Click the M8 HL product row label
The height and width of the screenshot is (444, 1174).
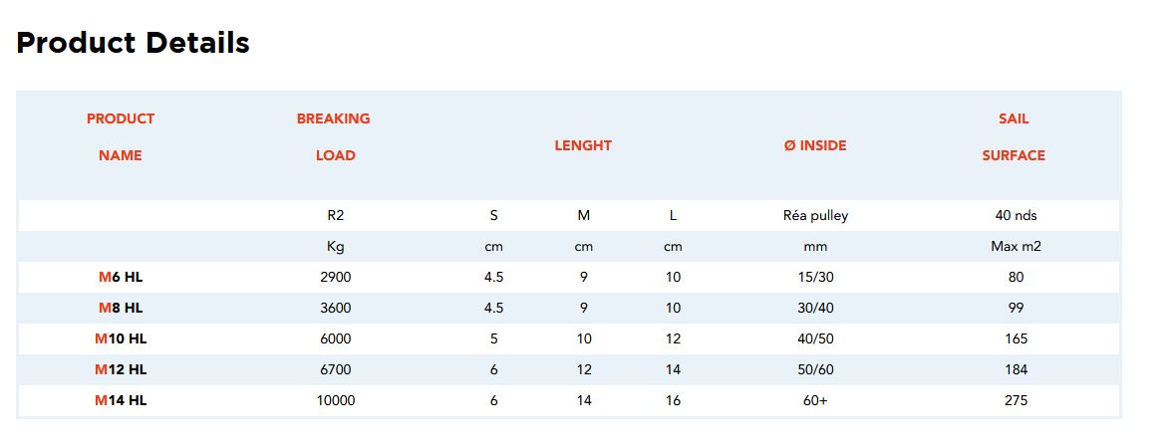coord(121,309)
